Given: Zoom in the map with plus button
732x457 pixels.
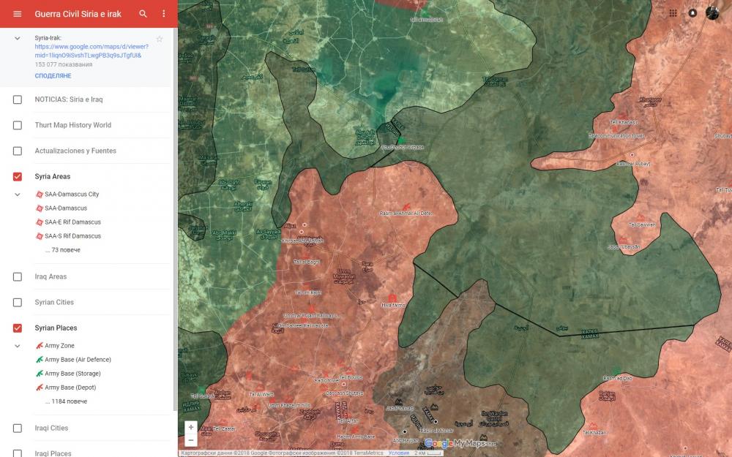Looking at the screenshot, I should click(191, 427).
